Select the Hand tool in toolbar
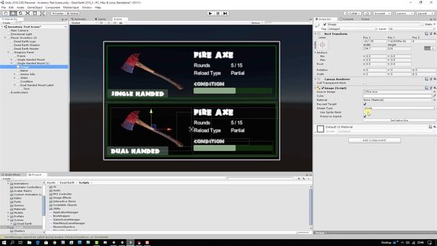Image resolution: width=437 pixels, height=246 pixels. (x=5, y=13)
